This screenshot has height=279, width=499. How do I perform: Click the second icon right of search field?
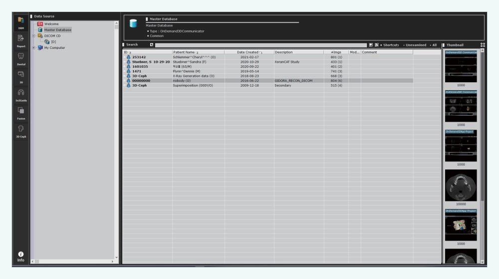[376, 45]
